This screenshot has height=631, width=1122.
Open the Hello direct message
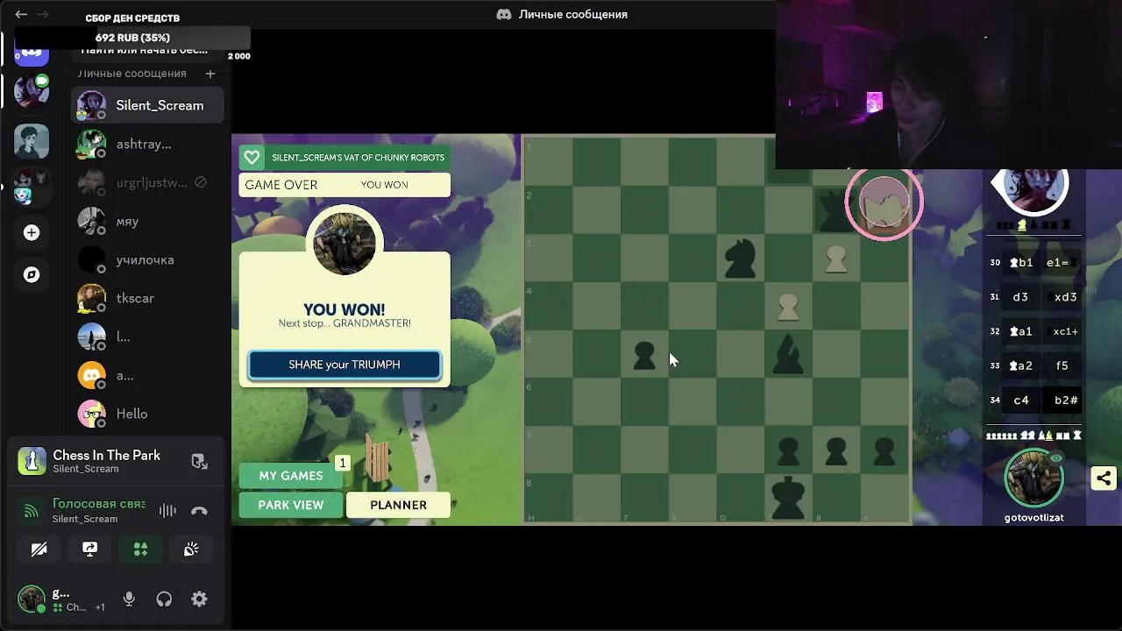tap(147, 414)
